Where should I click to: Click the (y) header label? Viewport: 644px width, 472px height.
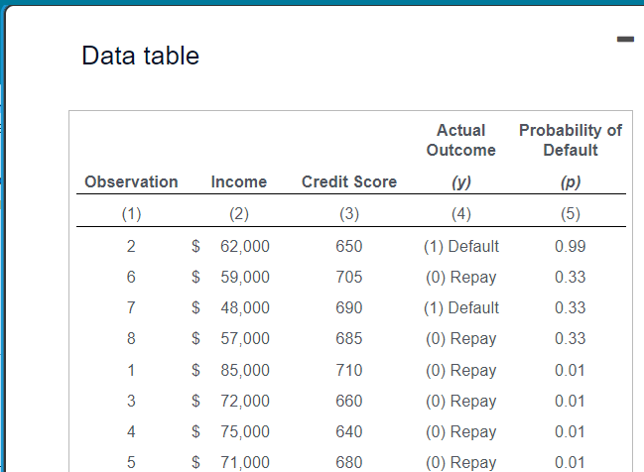pyautogui.click(x=461, y=181)
